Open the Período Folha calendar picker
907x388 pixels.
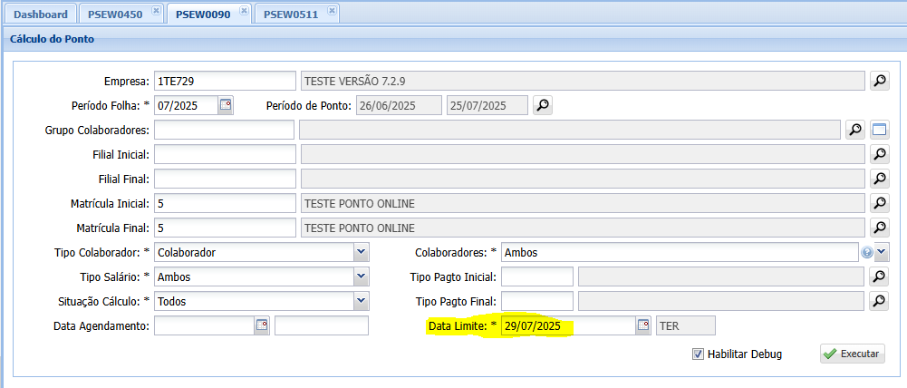point(226,105)
